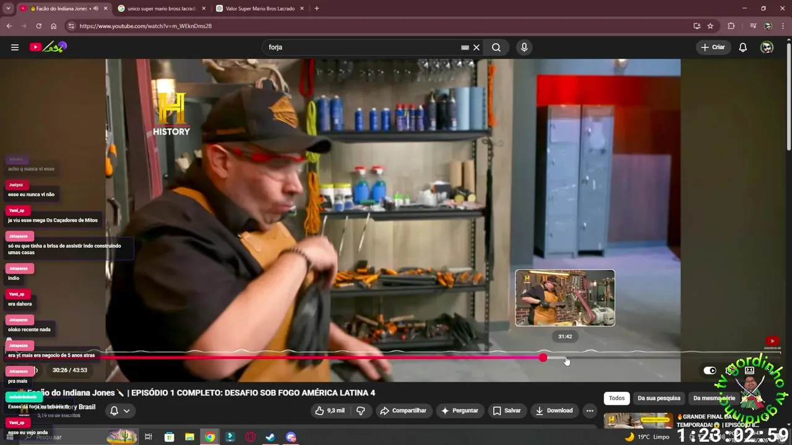The height and width of the screenshot is (445, 792).
Task: Open the YouTube account avatar menu
Action: click(x=767, y=47)
